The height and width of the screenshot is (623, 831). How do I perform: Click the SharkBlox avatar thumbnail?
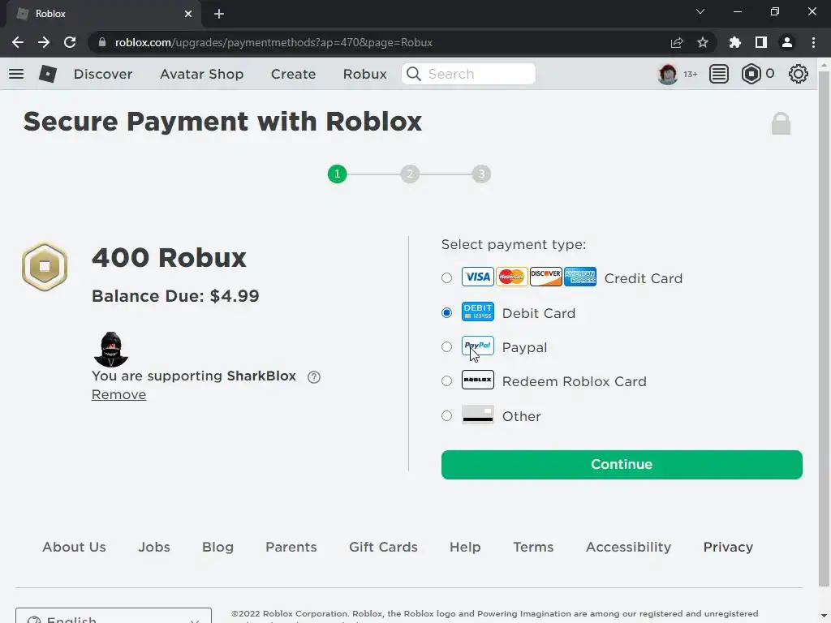110,350
